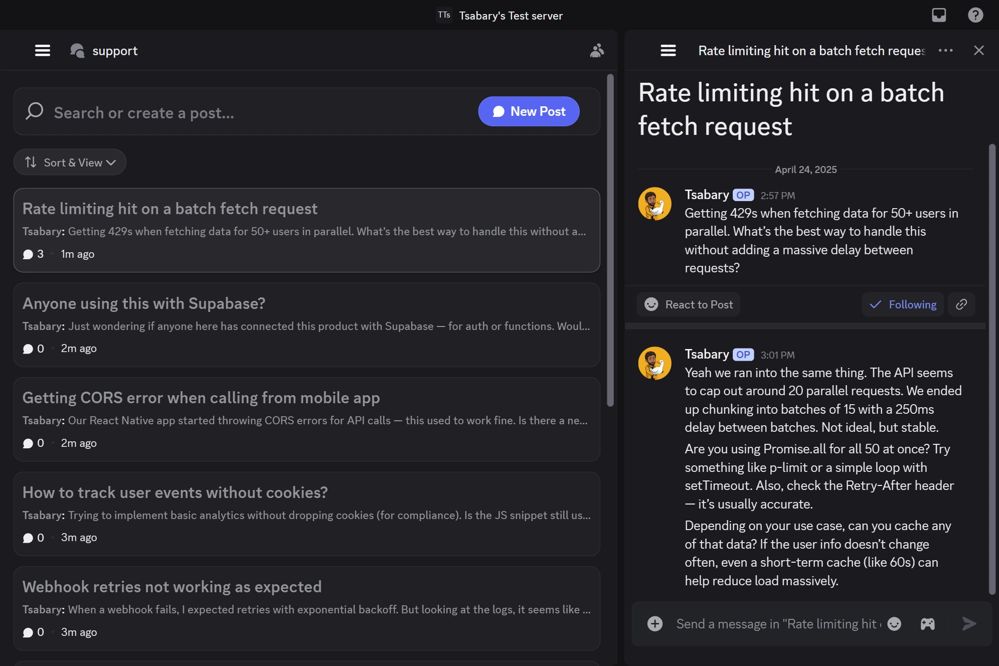
Task: Toggle the Following button off
Action: coord(903,304)
